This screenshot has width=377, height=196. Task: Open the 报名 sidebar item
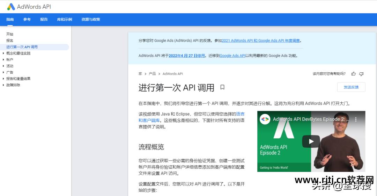tap(10, 41)
